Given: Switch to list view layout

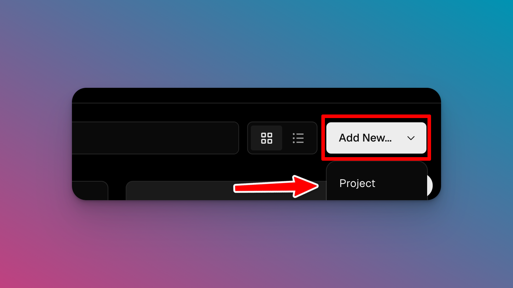Looking at the screenshot, I should 298,138.
